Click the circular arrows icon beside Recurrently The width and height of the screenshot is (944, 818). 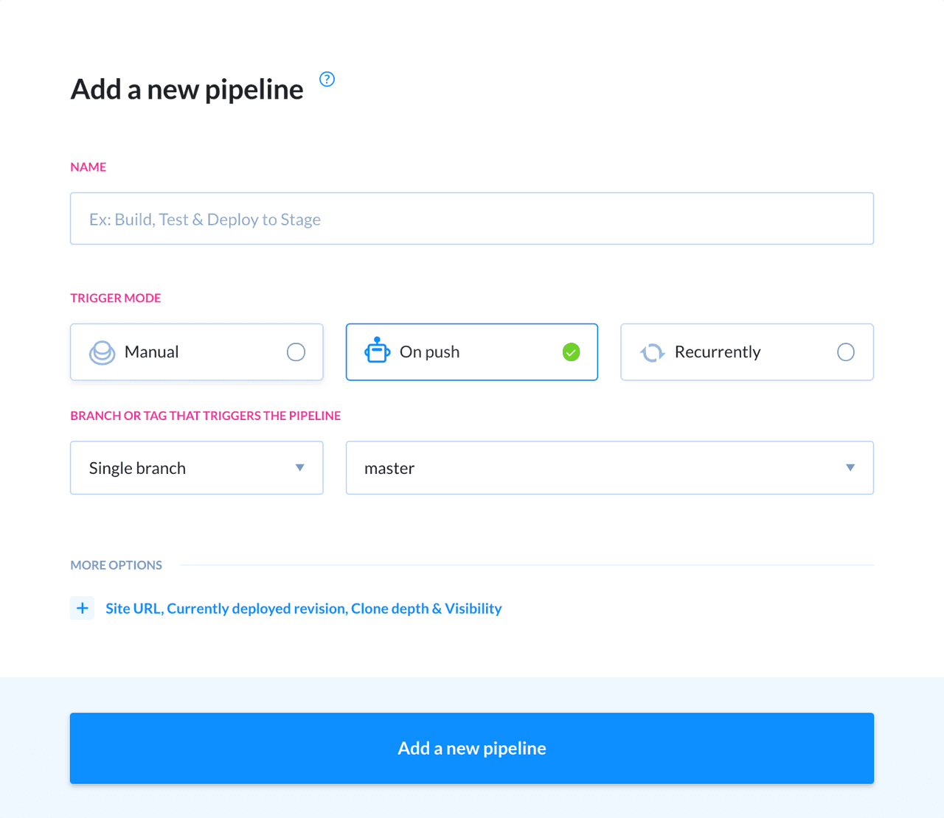[652, 352]
